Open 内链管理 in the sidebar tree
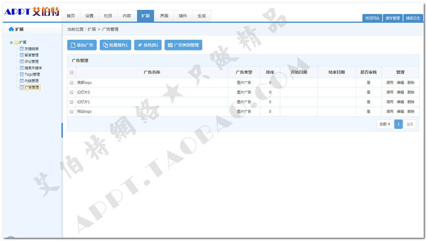 pos(31,81)
